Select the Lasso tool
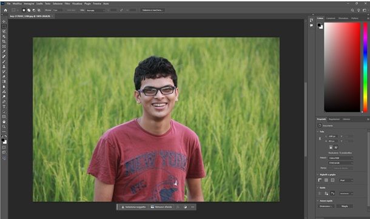This screenshot has width=370, height=219. click(x=4, y=32)
